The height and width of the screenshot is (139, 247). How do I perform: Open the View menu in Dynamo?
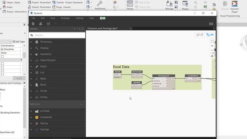pos(52,18)
